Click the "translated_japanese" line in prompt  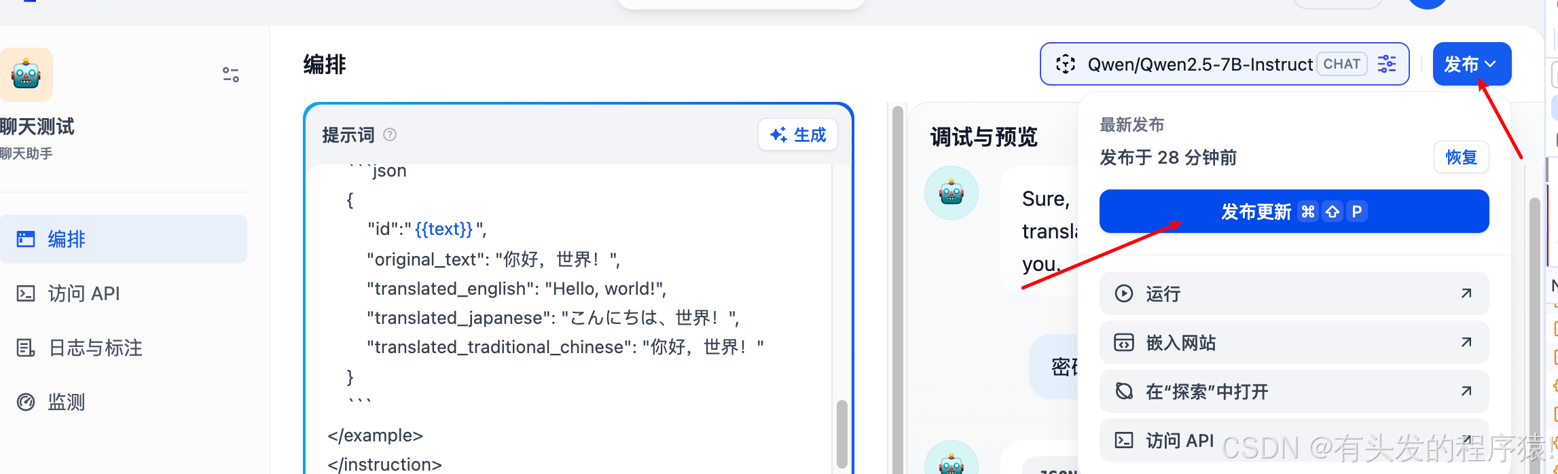point(553,318)
